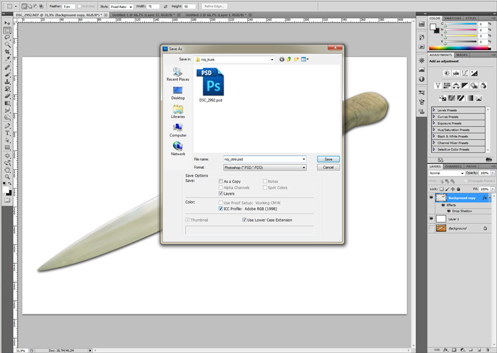This screenshot has height=353, width=497.
Task: Click the Save button
Action: tap(329, 159)
